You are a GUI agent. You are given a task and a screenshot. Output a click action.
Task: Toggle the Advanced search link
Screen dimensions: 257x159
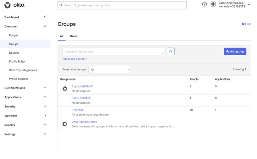[x=74, y=59]
